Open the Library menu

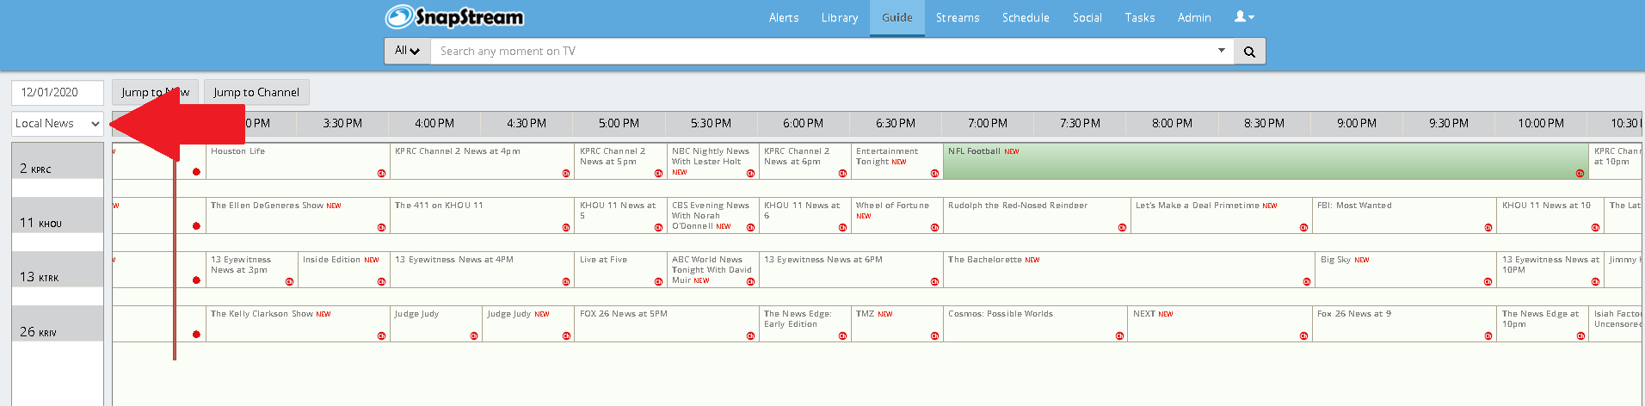click(840, 17)
